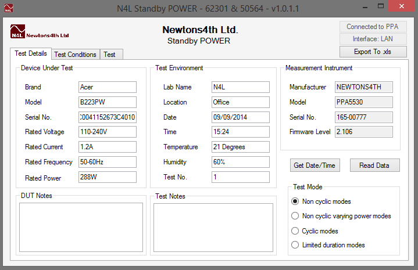Edit the Rated Voltage field 110-240V
This screenshot has height=270, width=418.
108,132
